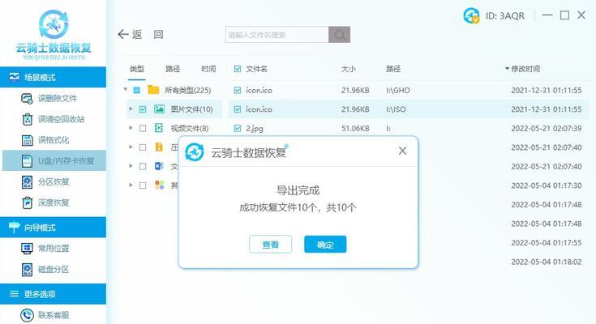Click the 2022-05-04 01:18:02 timestamp
This screenshot has height=324, width=596.
click(x=547, y=262)
